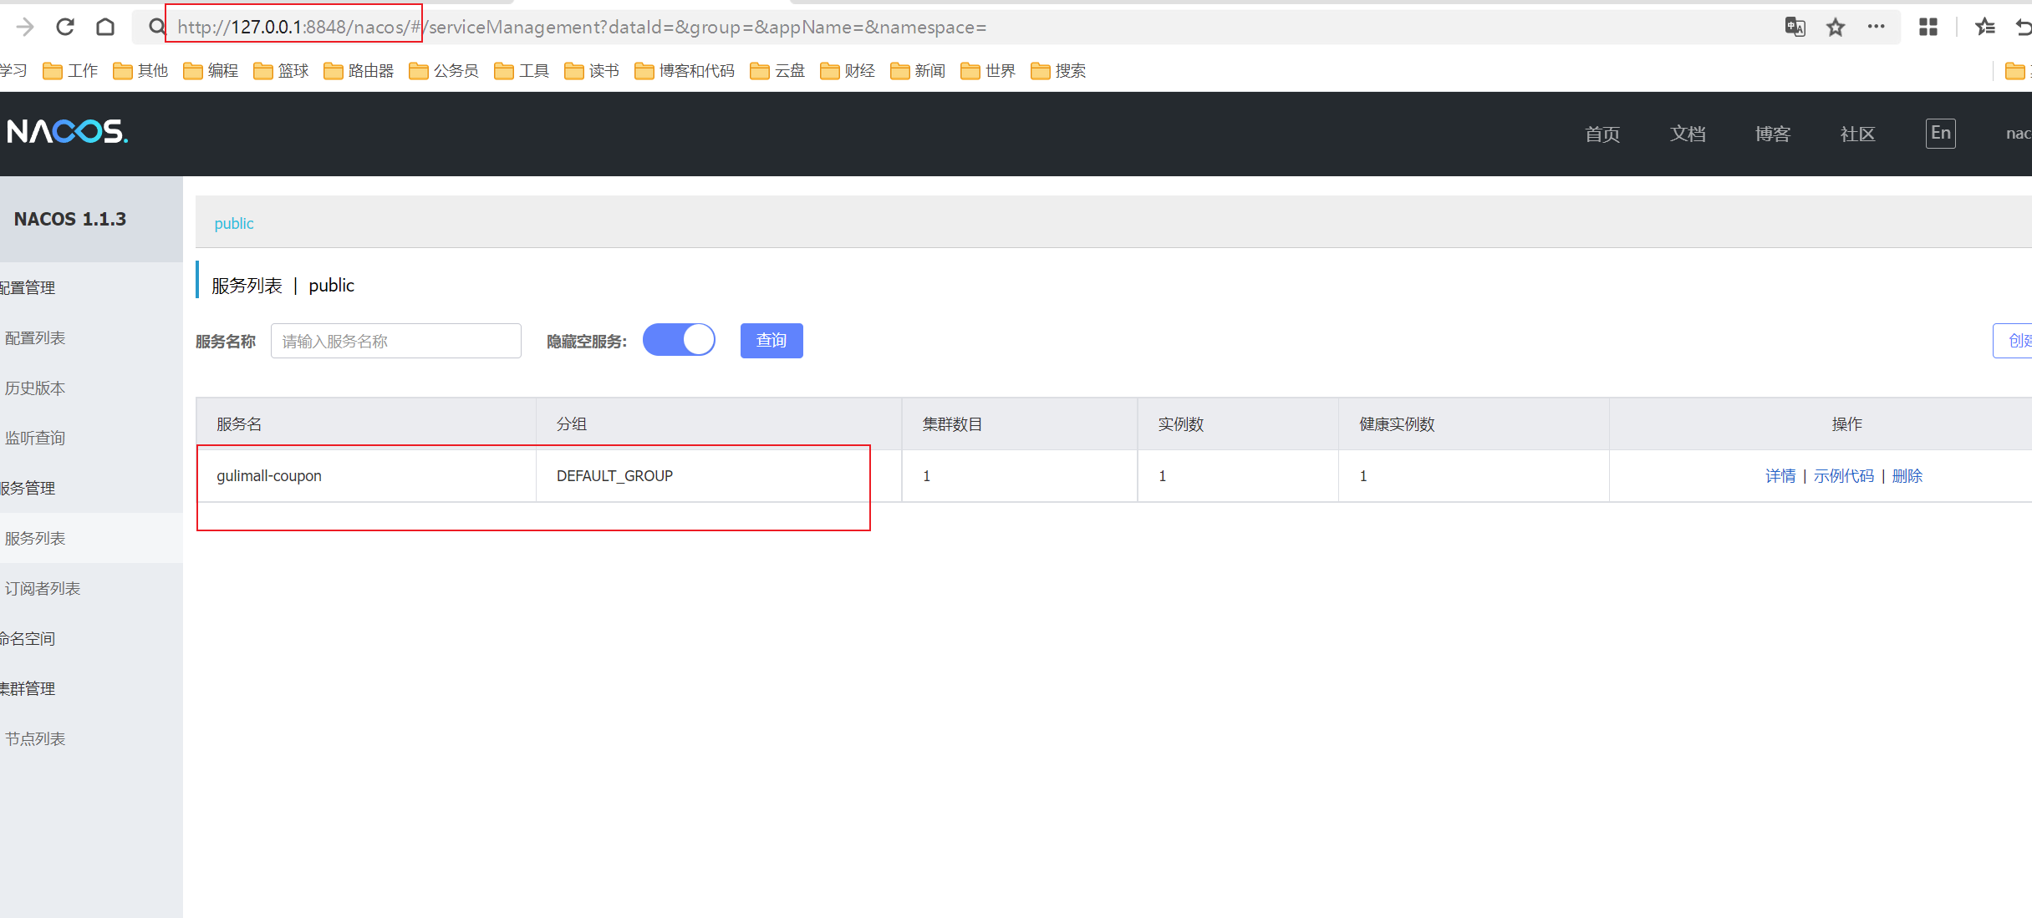The height and width of the screenshot is (918, 2032).
Task: Open 详情 link for gulimall-coupon
Action: tap(1780, 475)
